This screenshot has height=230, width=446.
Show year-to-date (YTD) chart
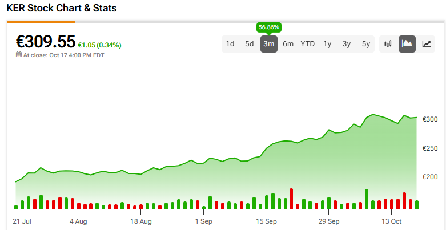(308, 44)
